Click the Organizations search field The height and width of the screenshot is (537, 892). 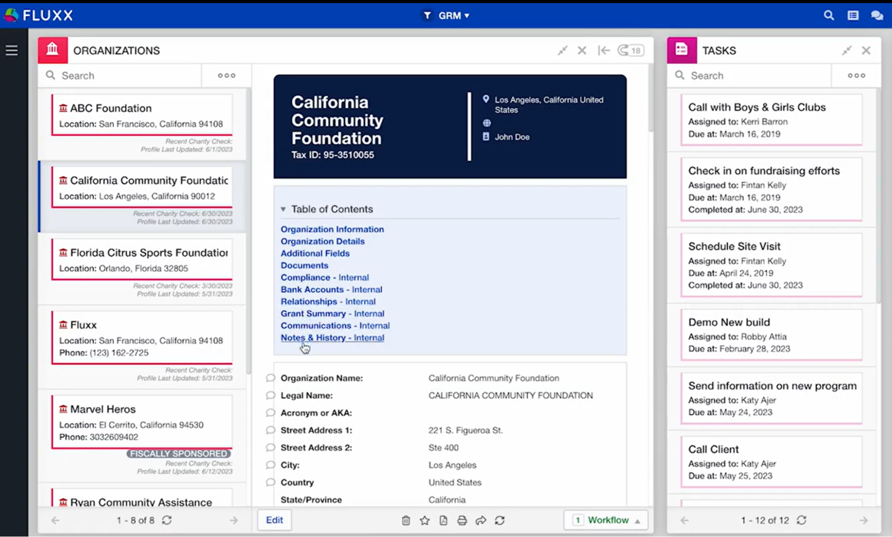tap(120, 75)
